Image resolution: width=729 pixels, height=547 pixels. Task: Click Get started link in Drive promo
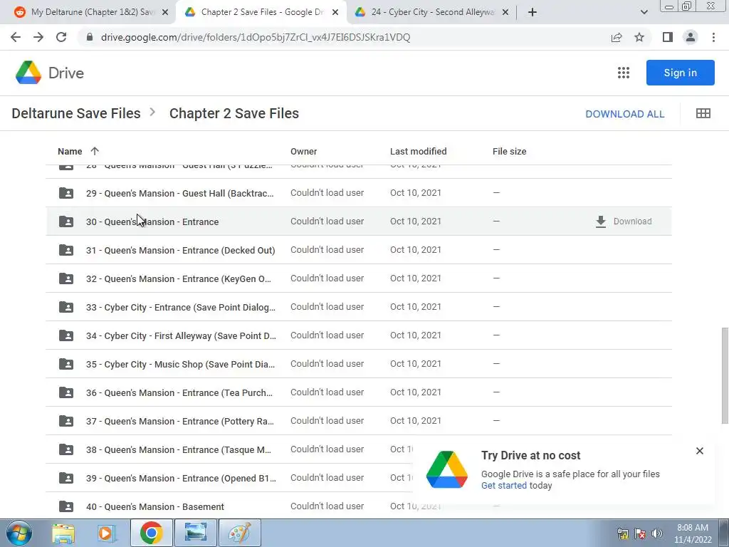point(504,486)
